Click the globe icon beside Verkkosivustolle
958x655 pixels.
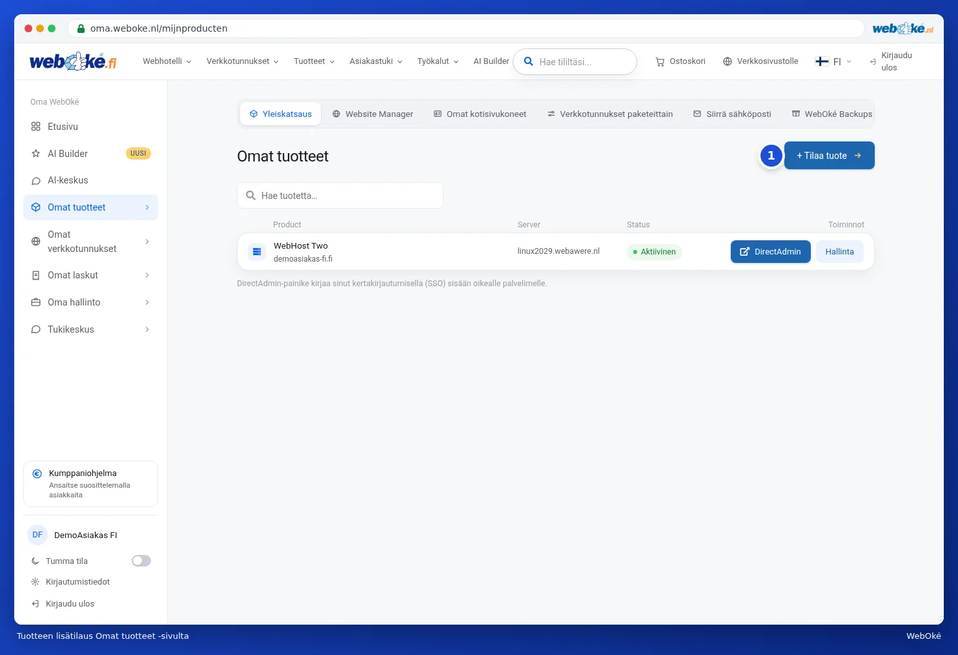pyautogui.click(x=728, y=61)
